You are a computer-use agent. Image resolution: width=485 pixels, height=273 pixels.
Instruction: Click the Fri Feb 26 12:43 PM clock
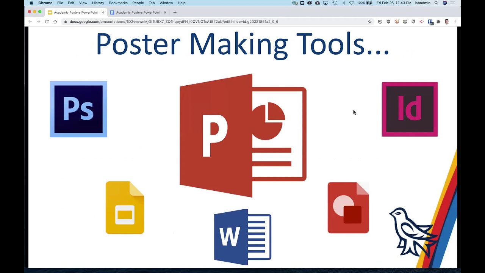tap(394, 3)
